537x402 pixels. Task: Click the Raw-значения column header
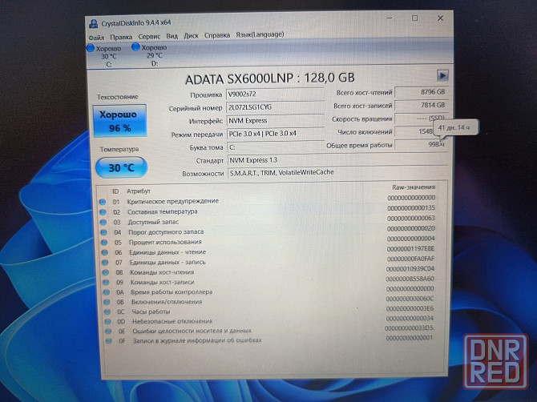coord(414,187)
